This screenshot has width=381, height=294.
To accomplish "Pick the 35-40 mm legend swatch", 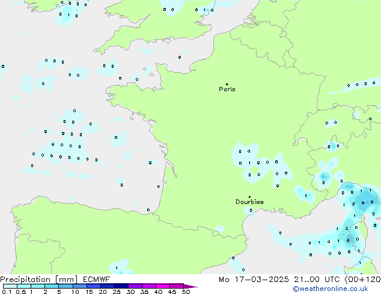I will coord(149,286).
